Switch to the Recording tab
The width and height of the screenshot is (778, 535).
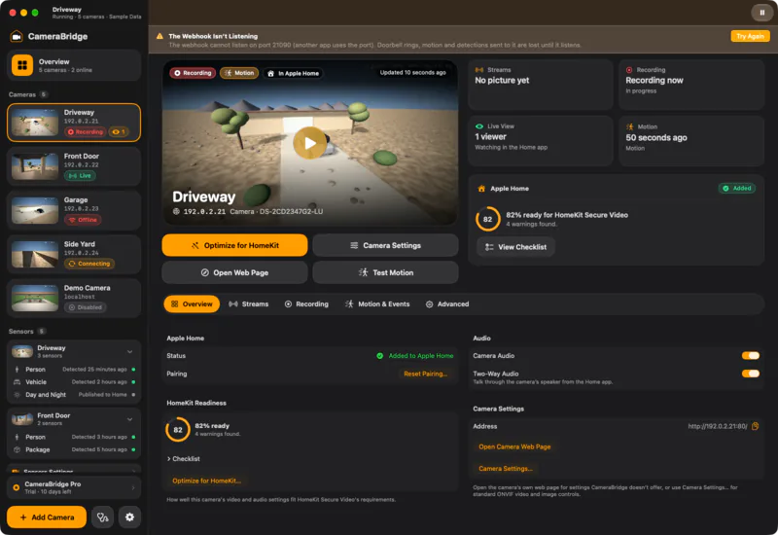[x=306, y=304]
